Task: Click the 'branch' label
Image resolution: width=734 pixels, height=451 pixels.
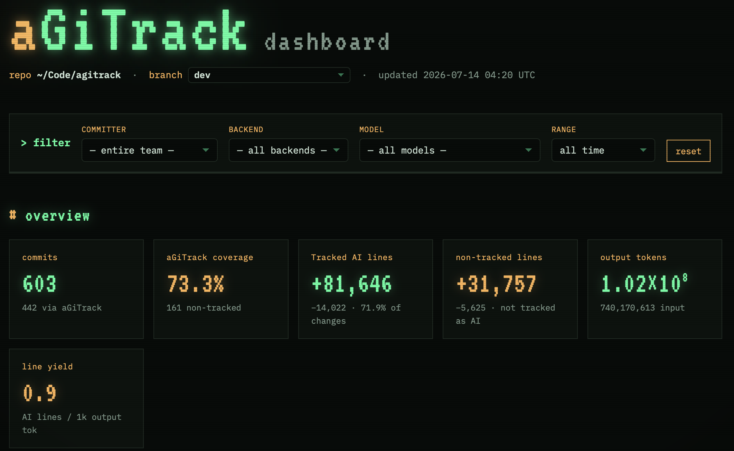Action: pos(166,75)
